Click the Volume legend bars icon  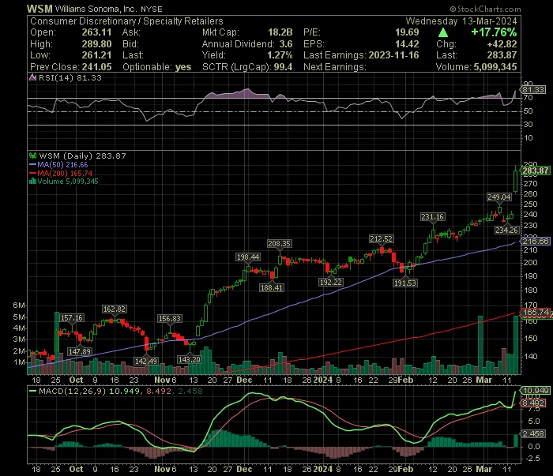click(x=33, y=182)
